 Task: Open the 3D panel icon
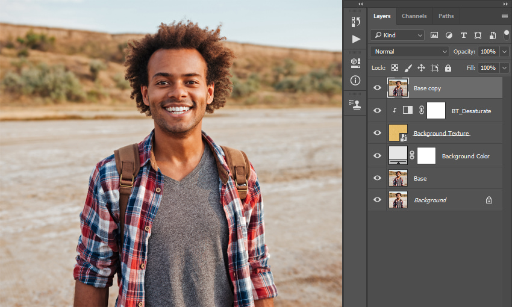click(355, 63)
